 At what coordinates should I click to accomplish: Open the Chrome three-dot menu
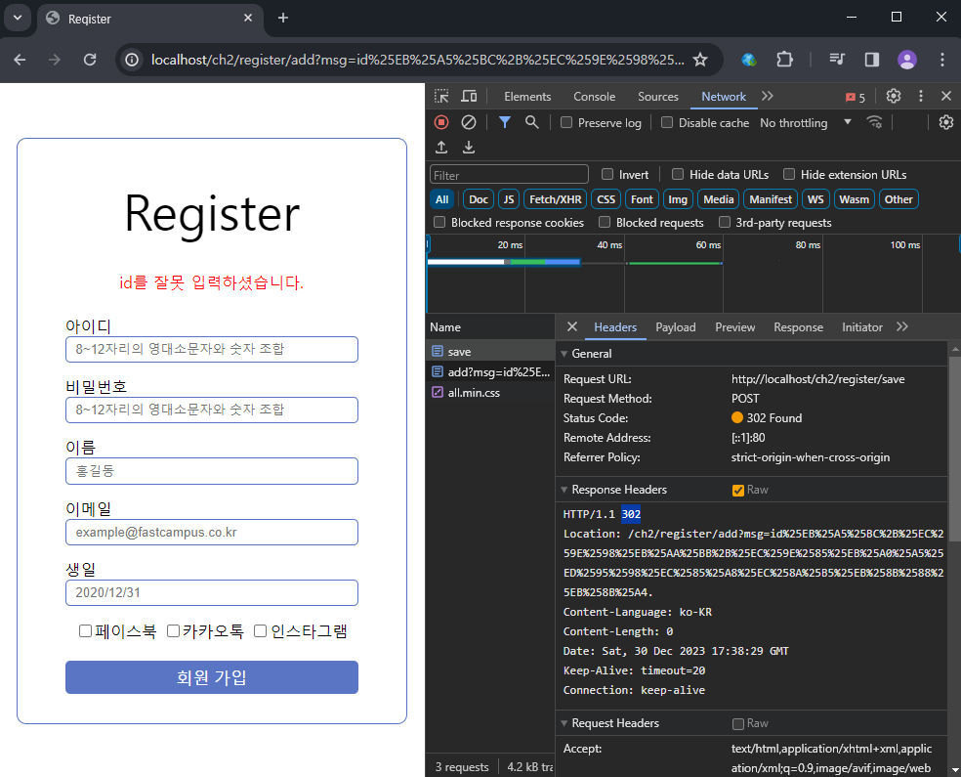[942, 60]
